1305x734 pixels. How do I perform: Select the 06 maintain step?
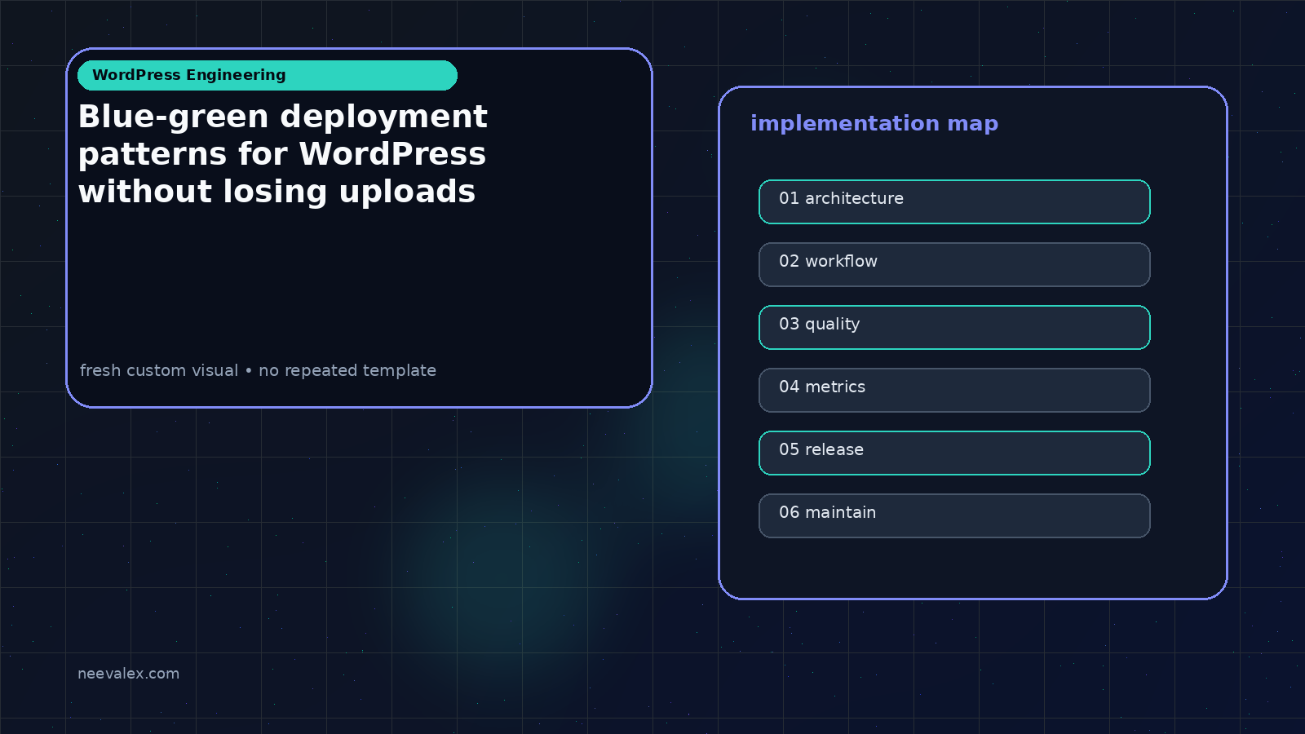click(x=954, y=515)
